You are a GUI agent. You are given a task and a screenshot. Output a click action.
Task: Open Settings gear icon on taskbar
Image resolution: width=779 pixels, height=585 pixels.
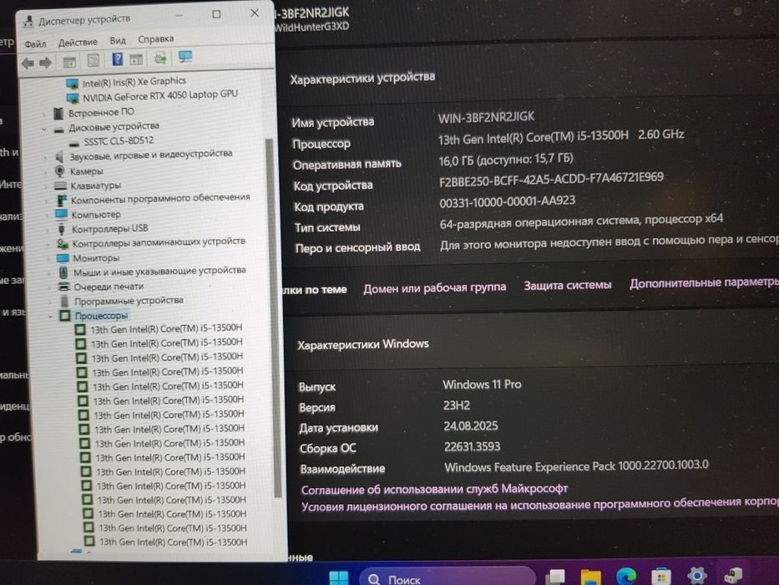coord(697,576)
